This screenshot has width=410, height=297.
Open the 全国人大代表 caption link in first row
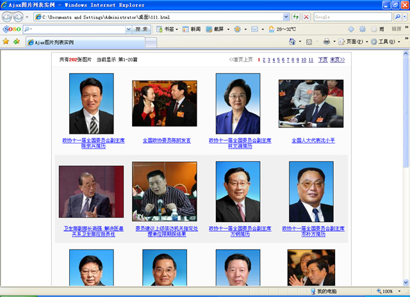(x=313, y=141)
